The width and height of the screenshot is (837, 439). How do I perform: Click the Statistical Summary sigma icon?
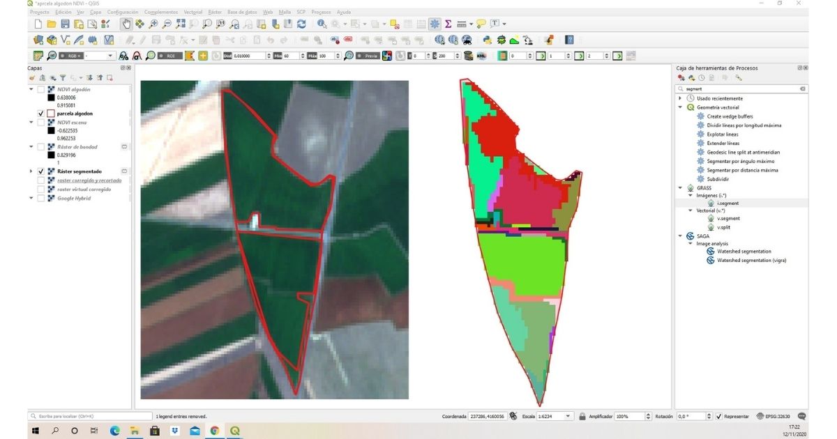tap(448, 24)
